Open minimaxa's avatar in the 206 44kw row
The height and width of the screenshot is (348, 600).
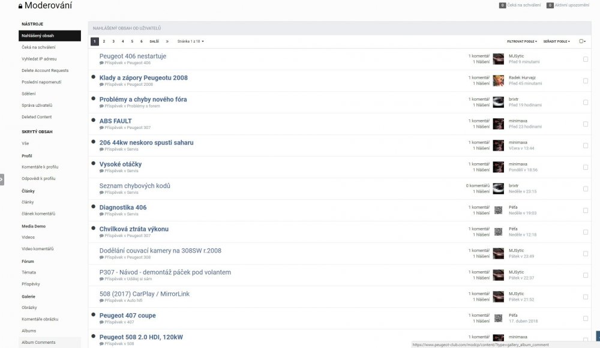pyautogui.click(x=498, y=145)
